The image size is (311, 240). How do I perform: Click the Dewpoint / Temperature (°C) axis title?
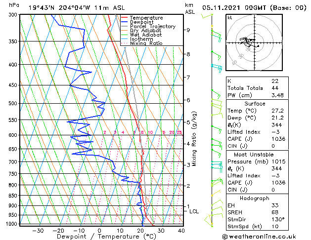106,237
